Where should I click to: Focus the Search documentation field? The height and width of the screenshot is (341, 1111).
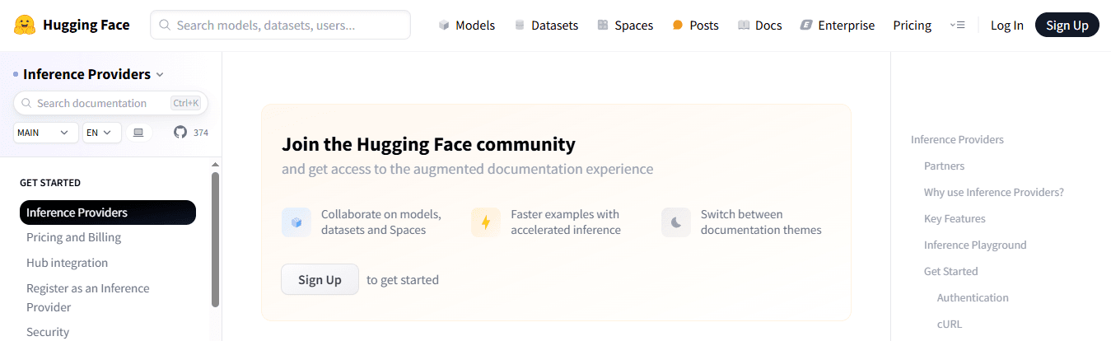tap(110, 103)
